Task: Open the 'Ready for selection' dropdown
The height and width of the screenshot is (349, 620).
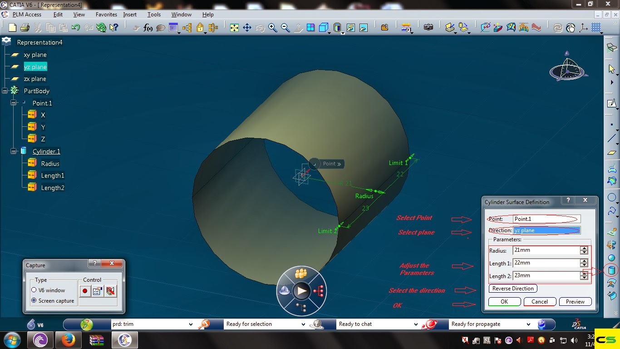Action: [x=303, y=324]
